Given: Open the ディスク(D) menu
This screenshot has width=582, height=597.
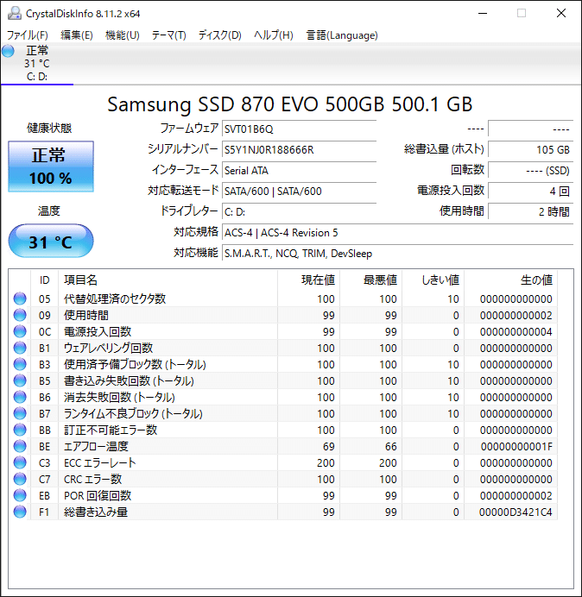Looking at the screenshot, I should 220,35.
